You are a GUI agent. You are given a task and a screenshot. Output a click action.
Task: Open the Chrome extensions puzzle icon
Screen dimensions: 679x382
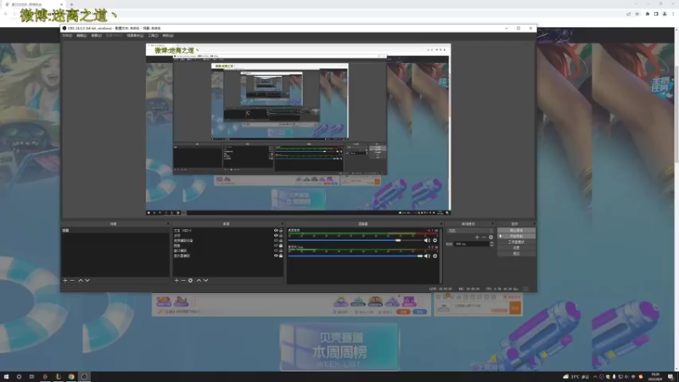(x=648, y=14)
